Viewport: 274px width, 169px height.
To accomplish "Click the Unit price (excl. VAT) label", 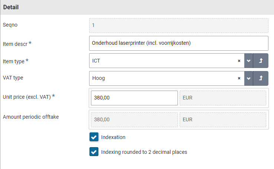I will coord(26,97).
